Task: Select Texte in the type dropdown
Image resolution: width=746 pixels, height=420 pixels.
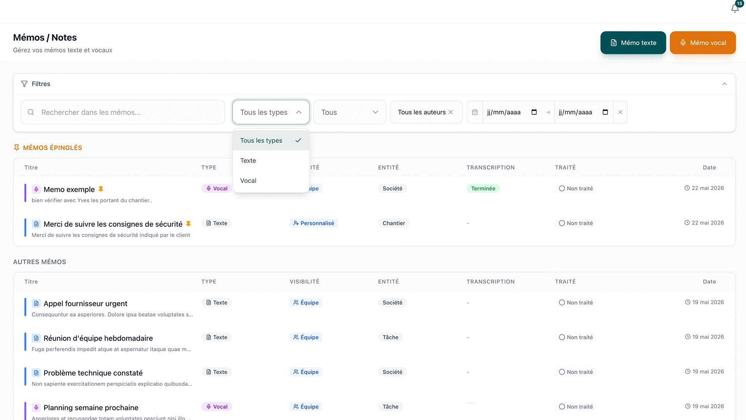Action: pos(271,161)
